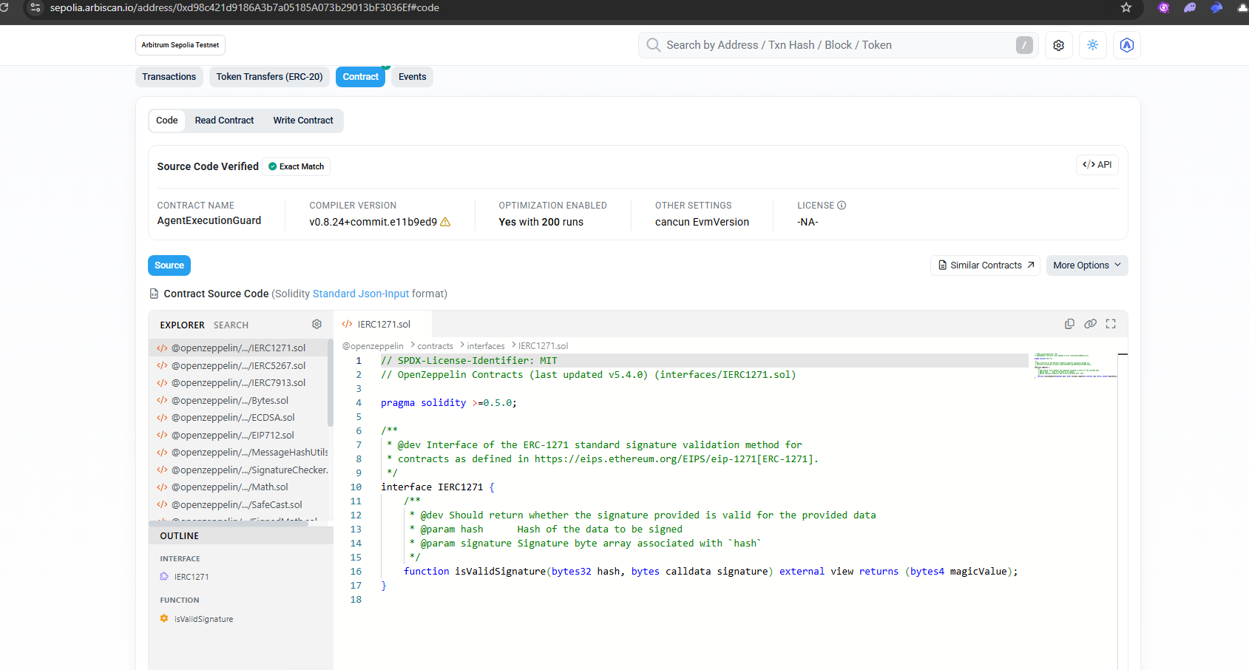Click the search magnifier icon

654,45
